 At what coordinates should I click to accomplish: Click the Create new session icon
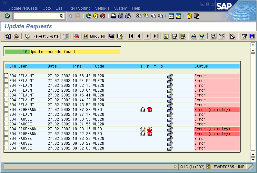[171, 16]
